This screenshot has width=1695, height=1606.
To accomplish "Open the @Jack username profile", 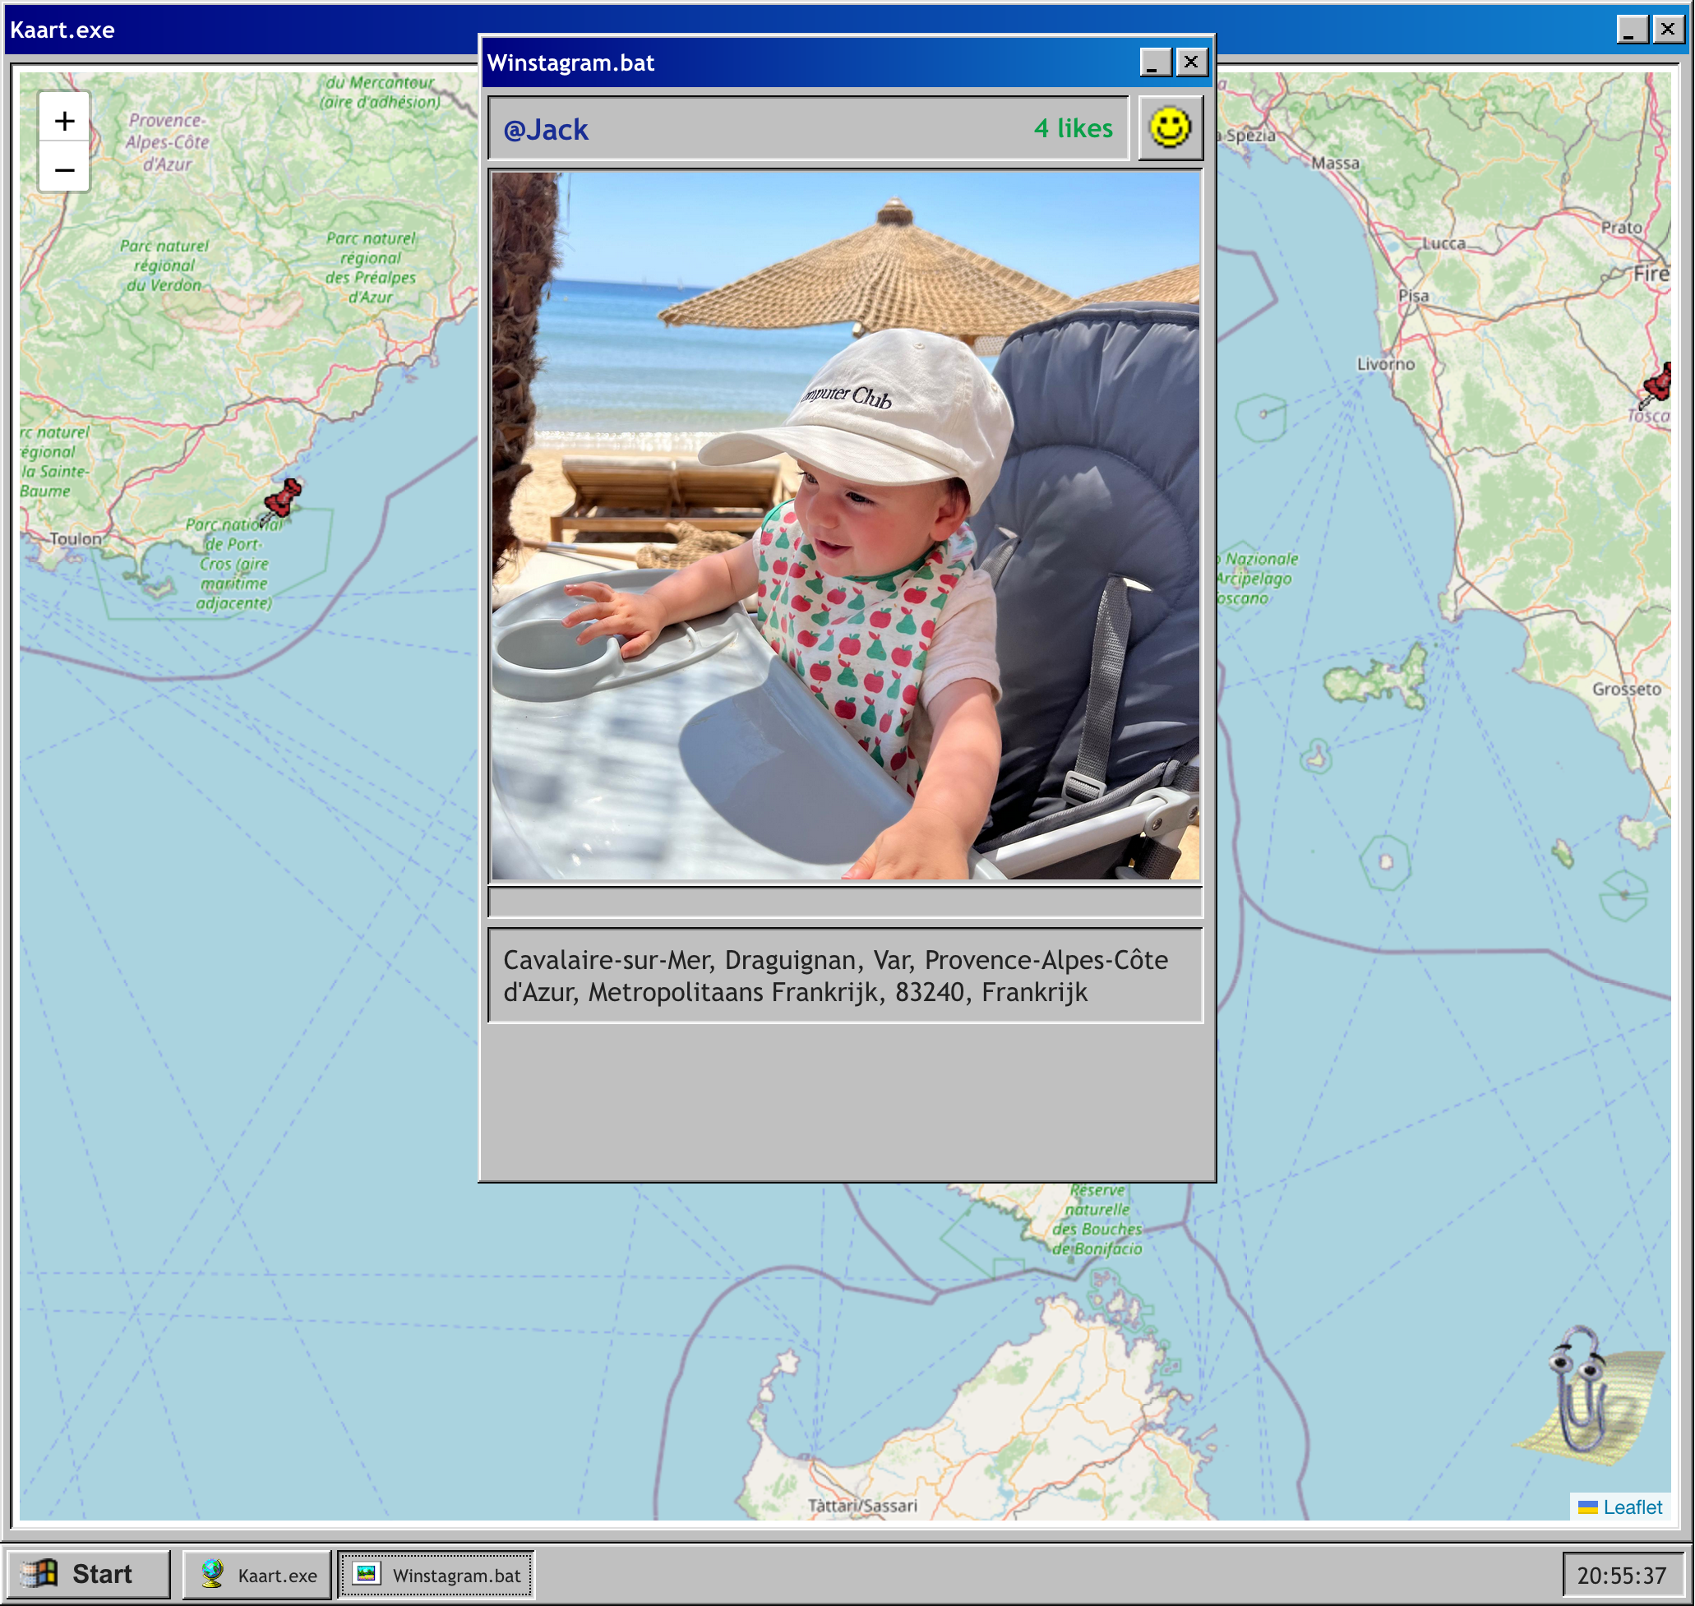I will [x=545, y=129].
